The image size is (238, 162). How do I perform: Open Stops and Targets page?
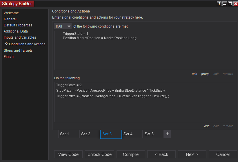18,51
